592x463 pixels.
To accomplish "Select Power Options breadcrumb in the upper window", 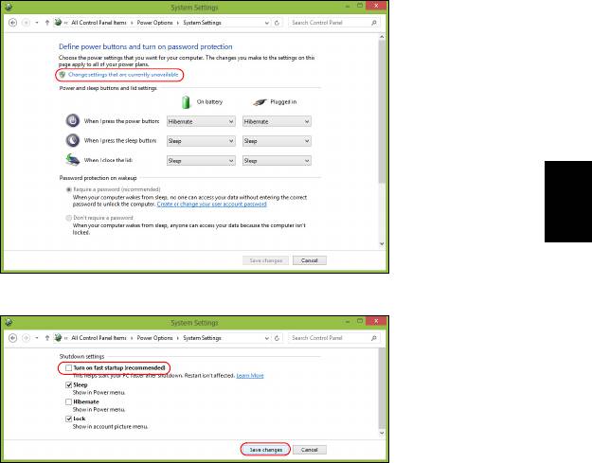I will (158, 21).
